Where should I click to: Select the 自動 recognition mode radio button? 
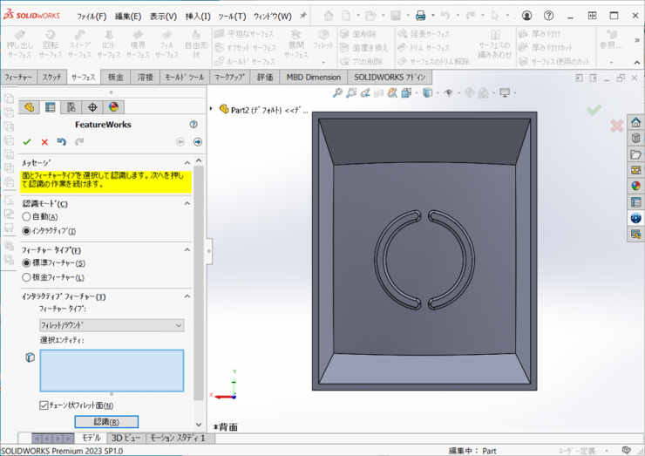(x=27, y=217)
